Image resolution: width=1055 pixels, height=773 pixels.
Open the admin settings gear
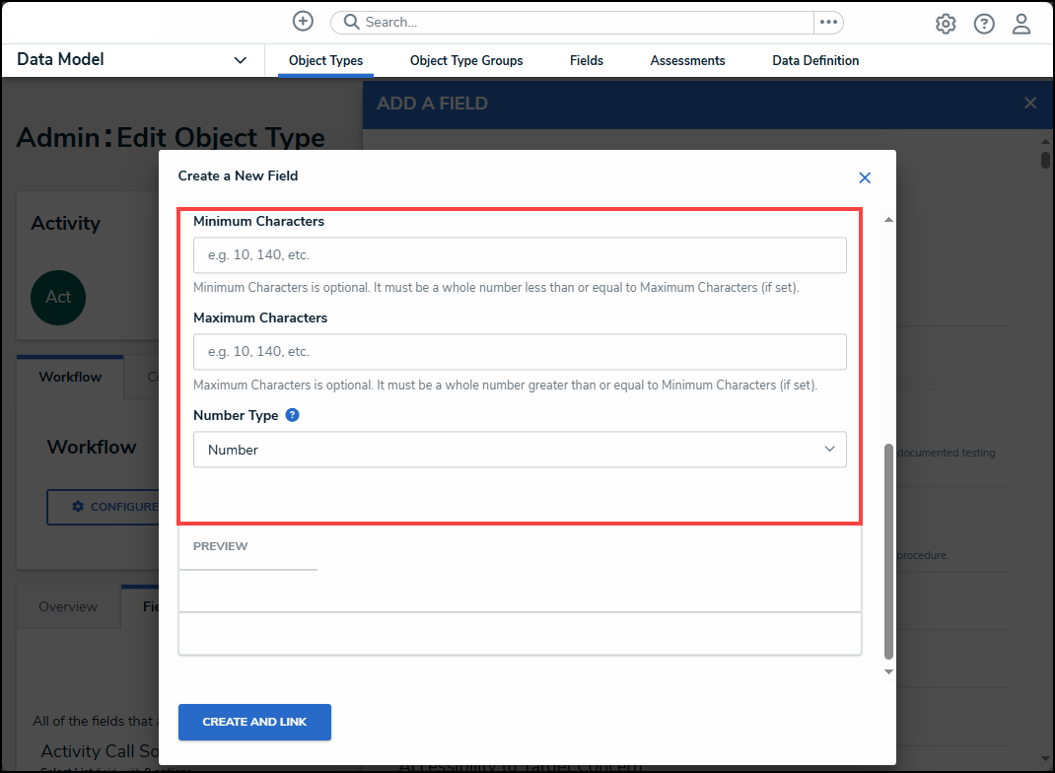(946, 24)
